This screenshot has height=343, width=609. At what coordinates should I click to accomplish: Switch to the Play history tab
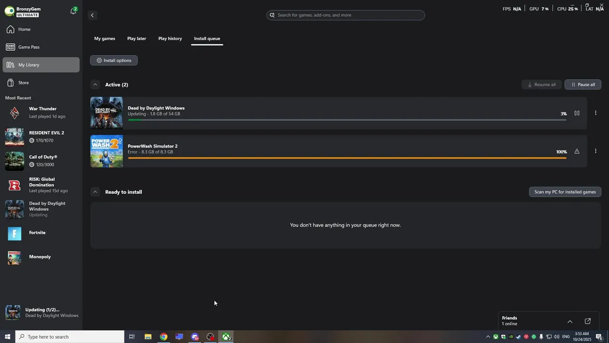click(170, 39)
